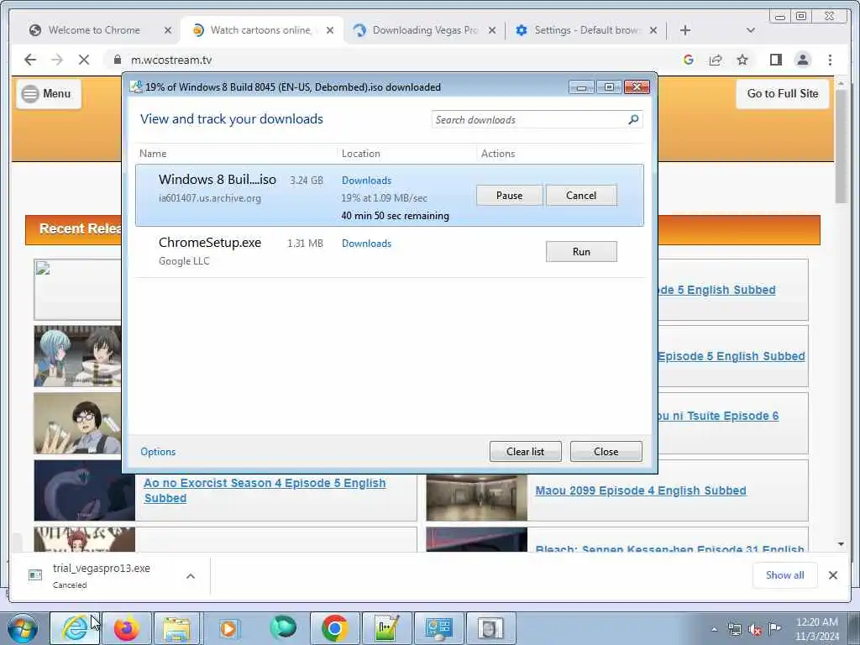Image resolution: width=860 pixels, height=645 pixels.
Task: Click the Location column header
Action: click(360, 154)
